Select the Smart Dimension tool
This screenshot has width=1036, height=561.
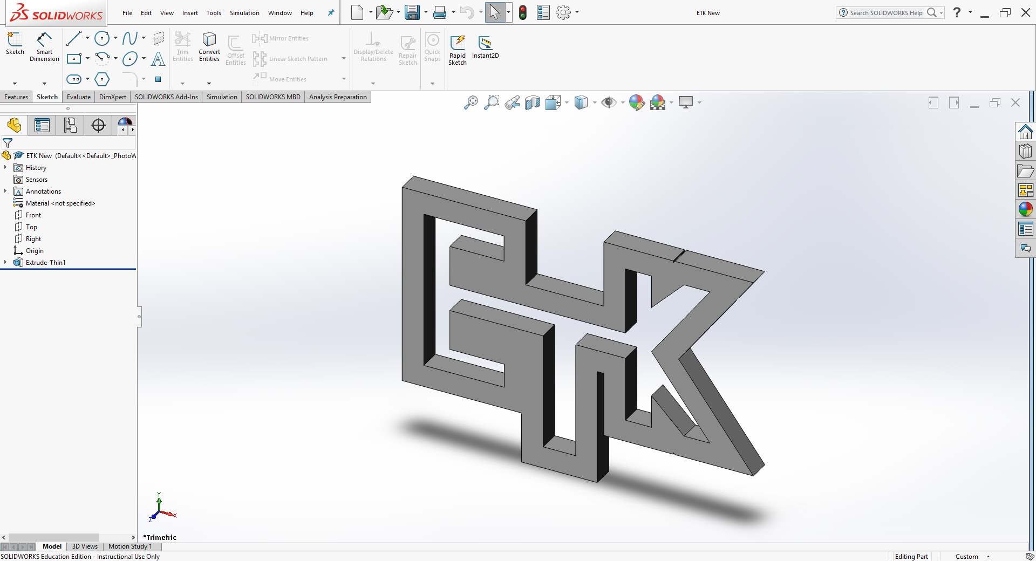pos(44,46)
